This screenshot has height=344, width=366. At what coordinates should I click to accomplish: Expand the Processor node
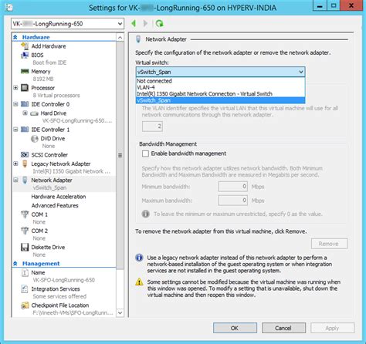tap(15, 88)
